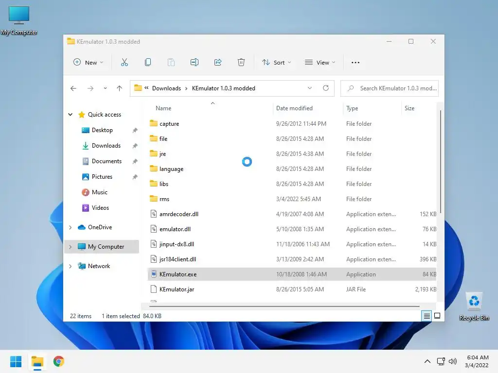Show hidden system tray icons
This screenshot has height=373, width=498.
(427, 361)
